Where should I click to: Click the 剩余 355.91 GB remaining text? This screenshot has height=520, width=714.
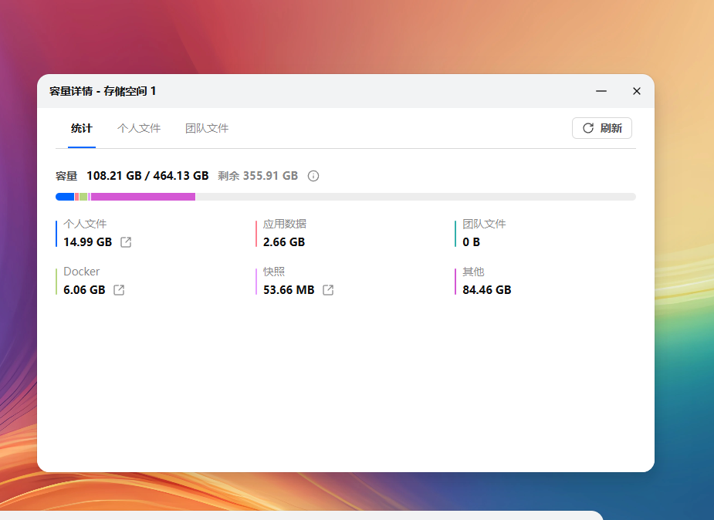pos(258,176)
